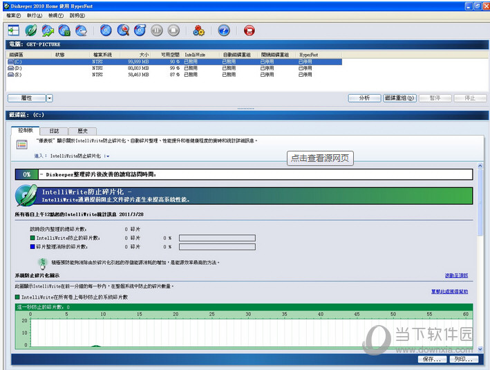Click the disc with magnifier analyze icon

tap(123, 30)
